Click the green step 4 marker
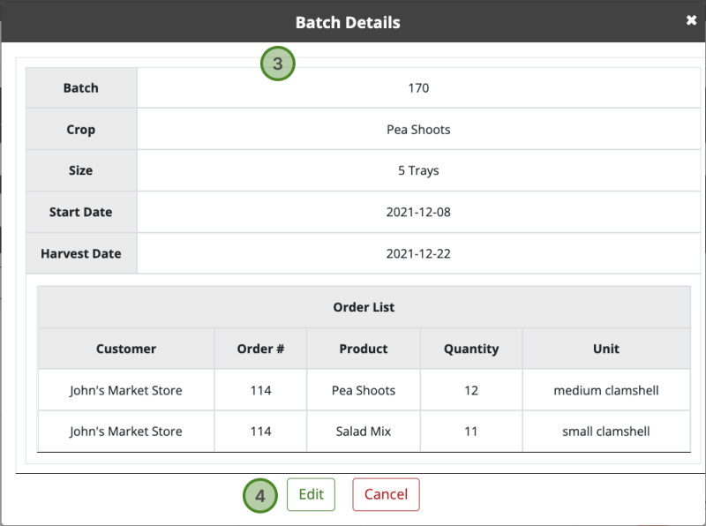 click(259, 496)
